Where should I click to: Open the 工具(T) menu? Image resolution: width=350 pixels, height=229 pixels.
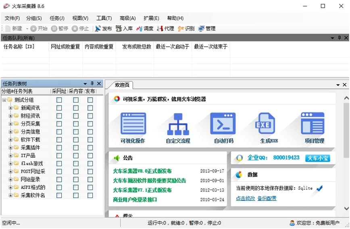click(104, 18)
